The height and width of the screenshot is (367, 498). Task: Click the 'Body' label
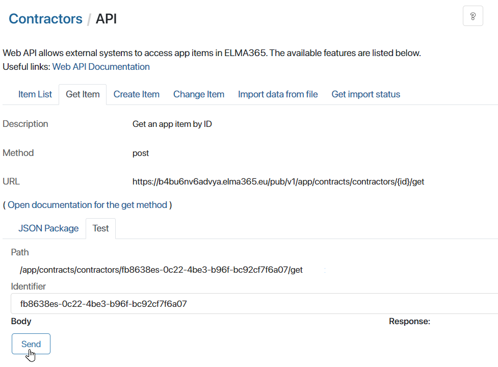(21, 321)
